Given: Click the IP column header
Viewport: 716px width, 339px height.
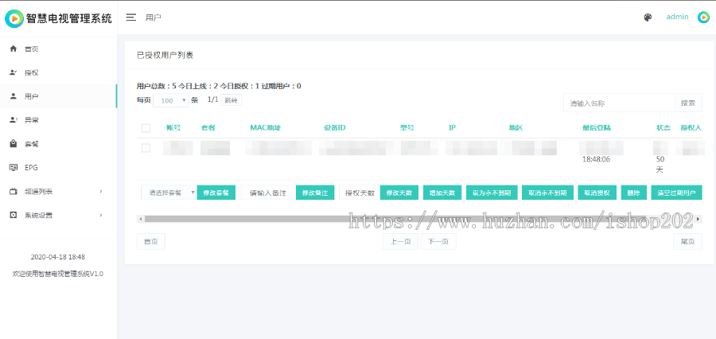Looking at the screenshot, I should point(452,128).
